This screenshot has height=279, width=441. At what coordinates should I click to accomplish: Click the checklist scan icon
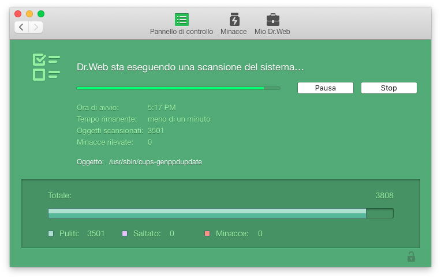46,67
